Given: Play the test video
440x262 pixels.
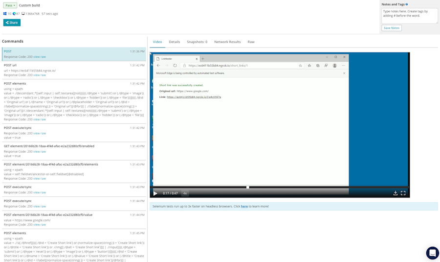Looking at the screenshot, I should pyautogui.click(x=155, y=193).
